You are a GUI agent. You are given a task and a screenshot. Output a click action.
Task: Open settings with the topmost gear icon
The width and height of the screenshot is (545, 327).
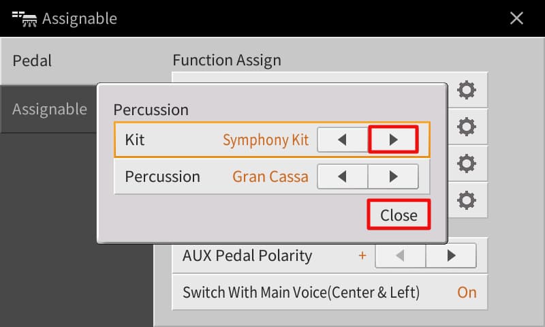pos(467,89)
